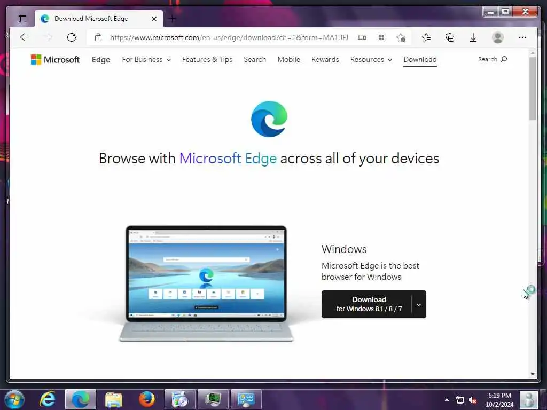Click the Microsoft logo

(55, 60)
